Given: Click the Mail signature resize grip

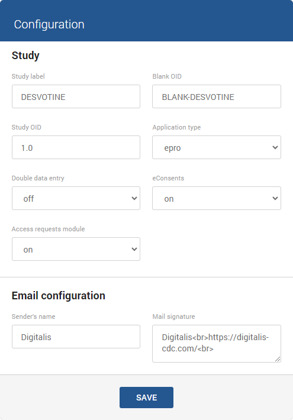Looking at the screenshot, I should [278, 360].
